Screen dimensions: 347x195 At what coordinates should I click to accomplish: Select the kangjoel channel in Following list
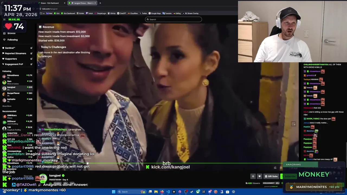tap(17, 88)
